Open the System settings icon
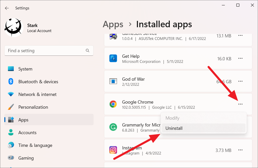This screenshot has height=168, width=258. pos(11,69)
